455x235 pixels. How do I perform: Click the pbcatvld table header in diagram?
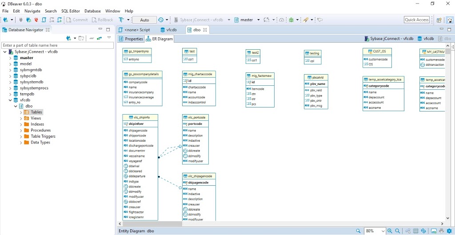point(316,77)
